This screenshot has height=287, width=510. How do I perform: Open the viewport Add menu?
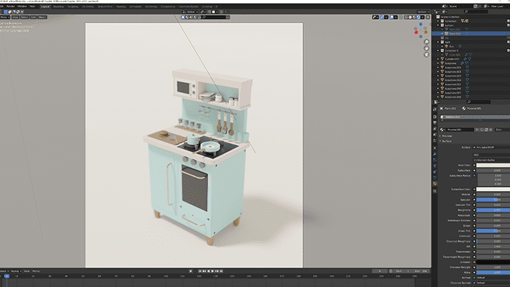click(x=33, y=17)
